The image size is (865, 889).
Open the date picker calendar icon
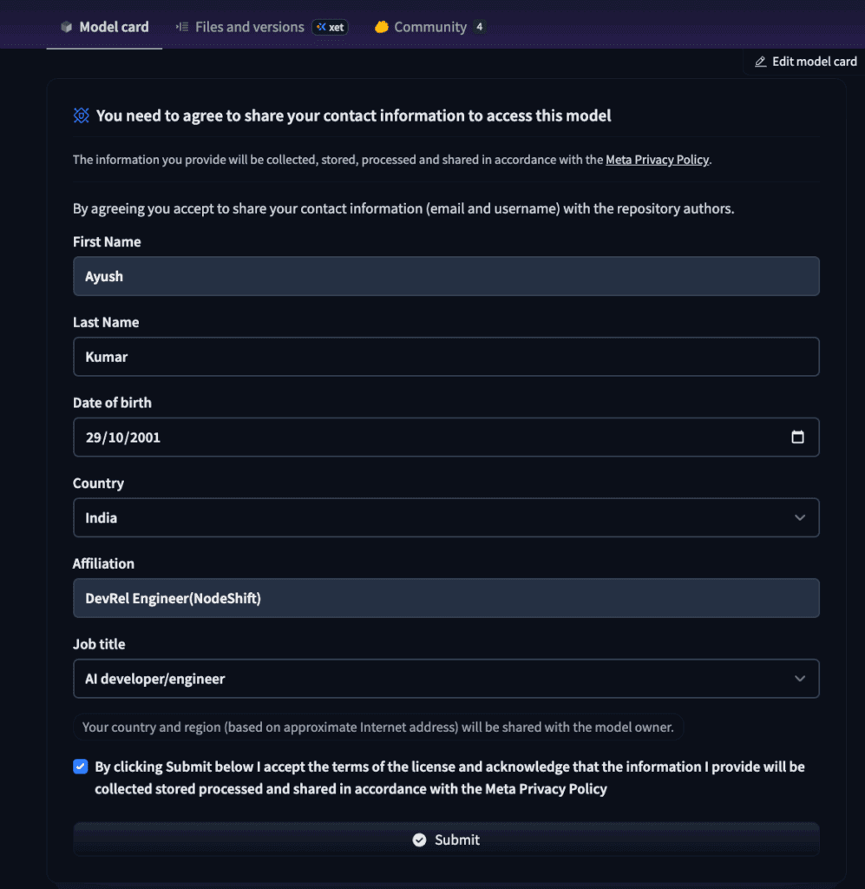click(797, 437)
